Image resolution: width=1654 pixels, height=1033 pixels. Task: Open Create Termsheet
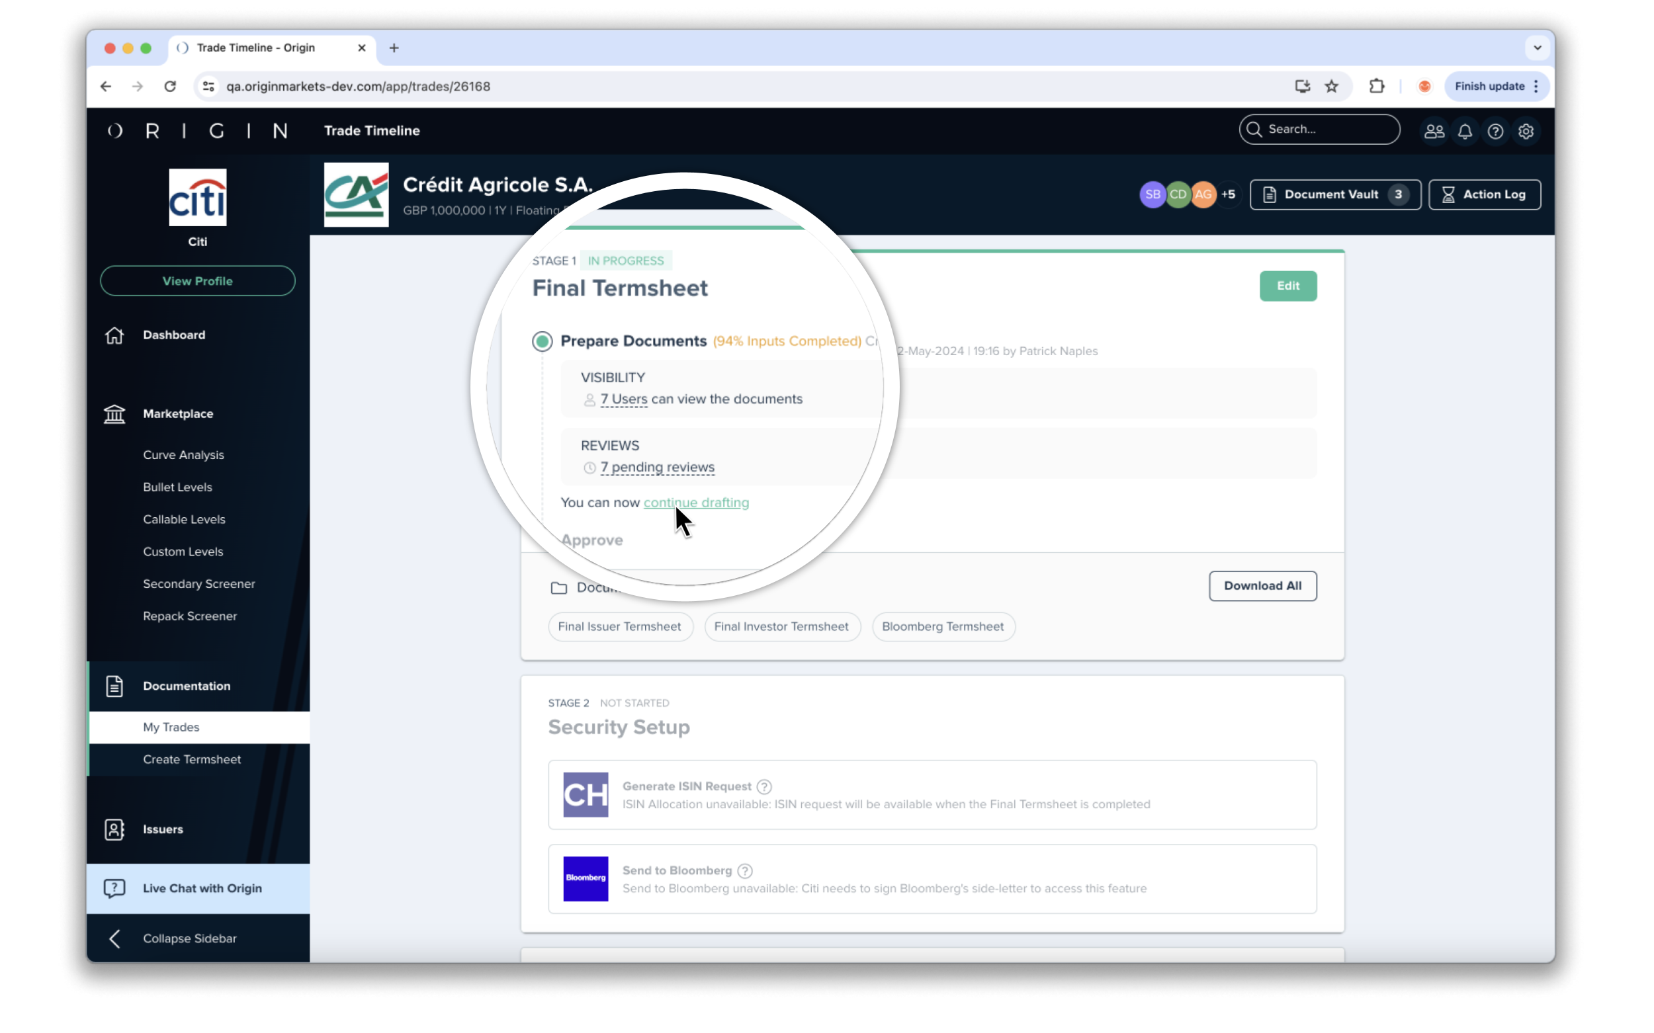[x=191, y=759]
